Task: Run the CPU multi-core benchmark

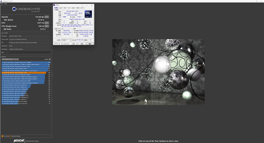Action: pyautogui.click(x=47, y=23)
